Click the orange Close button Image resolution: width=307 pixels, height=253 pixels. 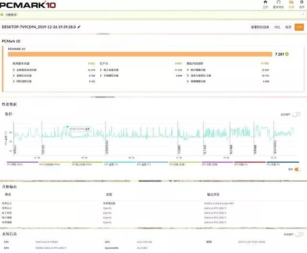pos(299,27)
